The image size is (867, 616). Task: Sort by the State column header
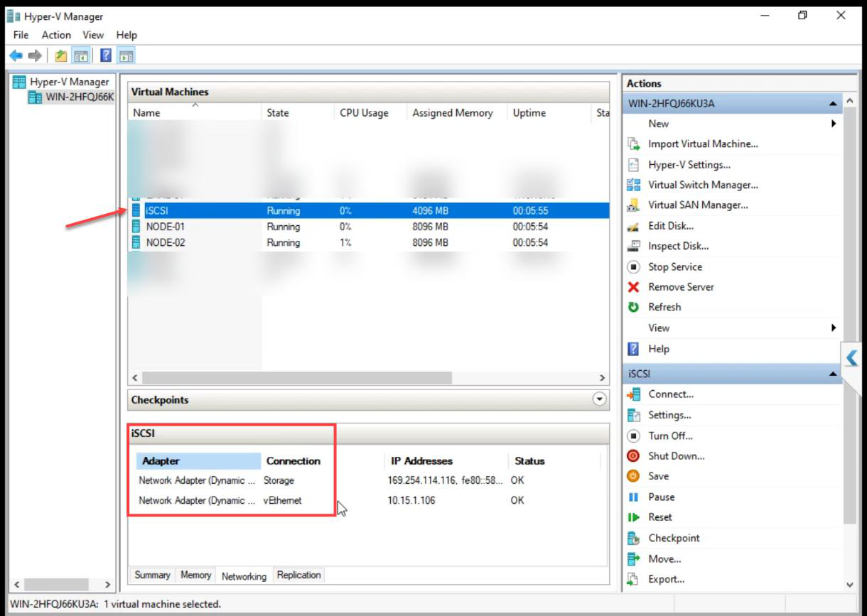click(x=298, y=112)
